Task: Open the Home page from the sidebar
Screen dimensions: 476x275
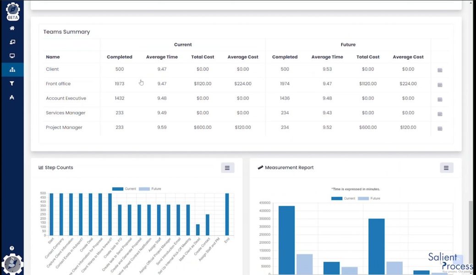Action: 12,27
